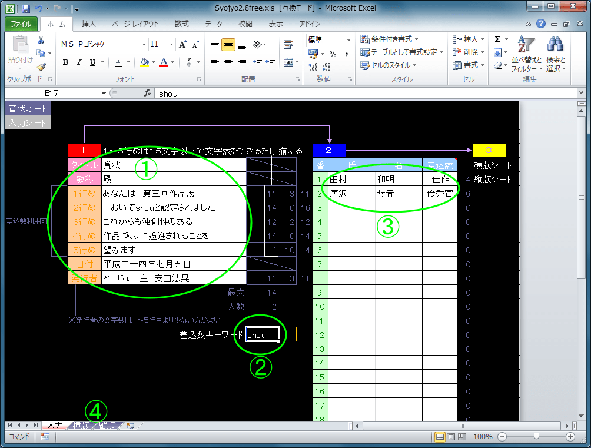Toggle Italic formatting

coord(79,62)
